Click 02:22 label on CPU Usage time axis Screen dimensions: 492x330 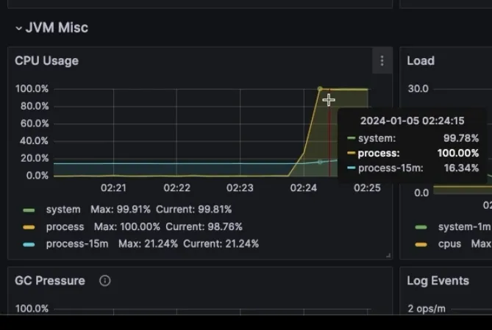[x=177, y=188]
